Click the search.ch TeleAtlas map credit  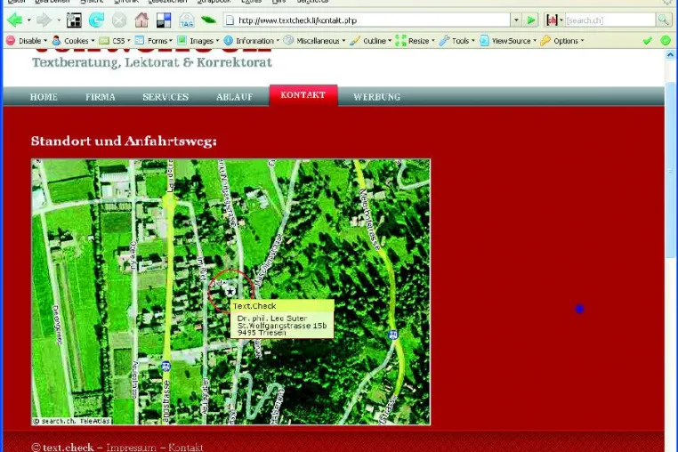(x=72, y=421)
